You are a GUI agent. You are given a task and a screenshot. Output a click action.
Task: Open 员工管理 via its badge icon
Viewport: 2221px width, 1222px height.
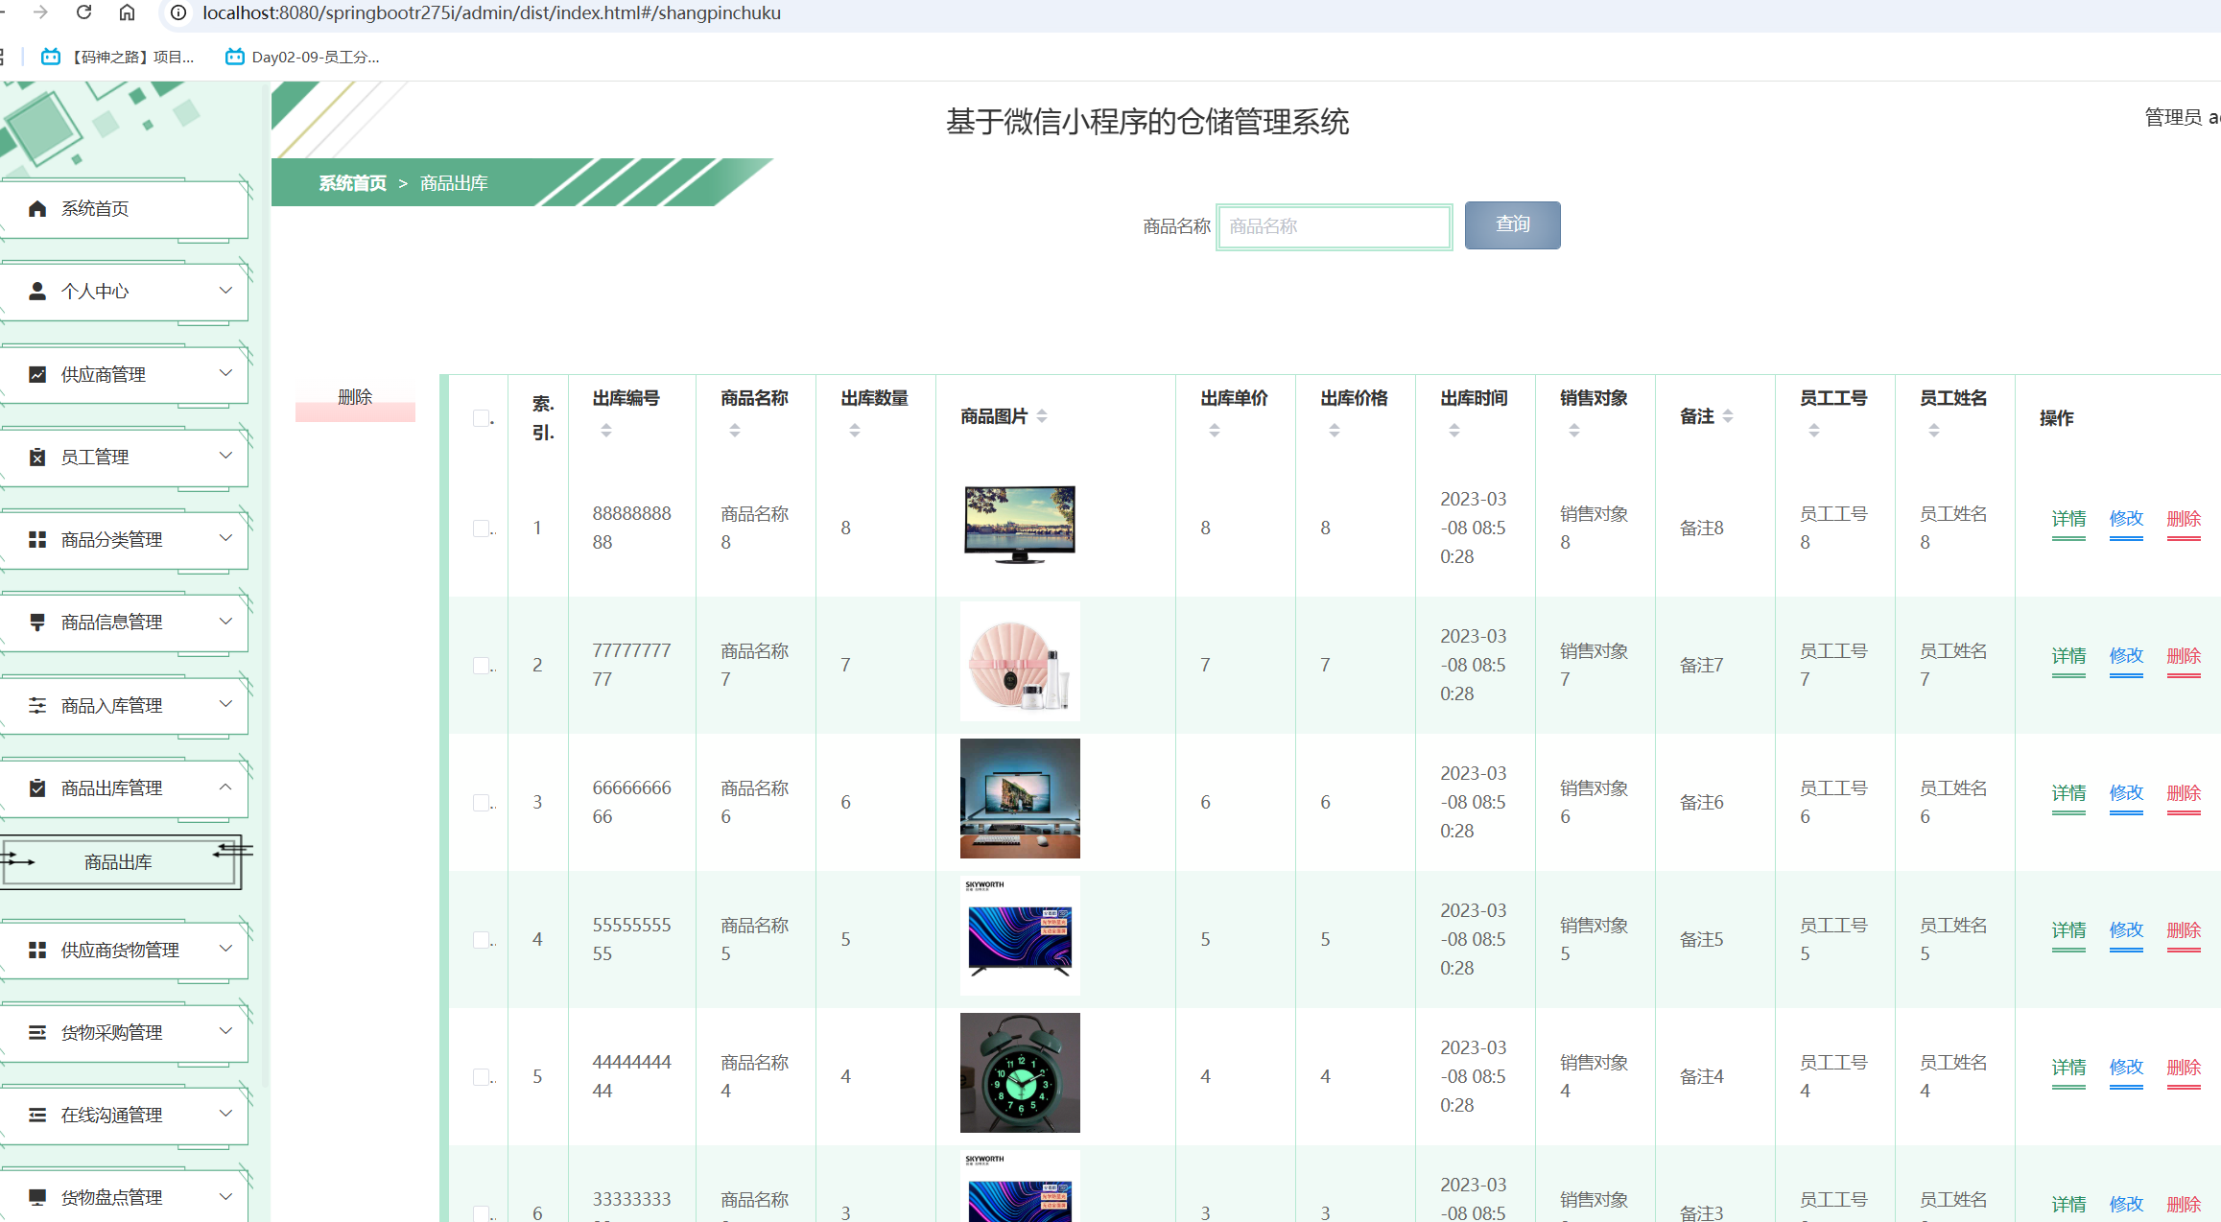pos(37,457)
